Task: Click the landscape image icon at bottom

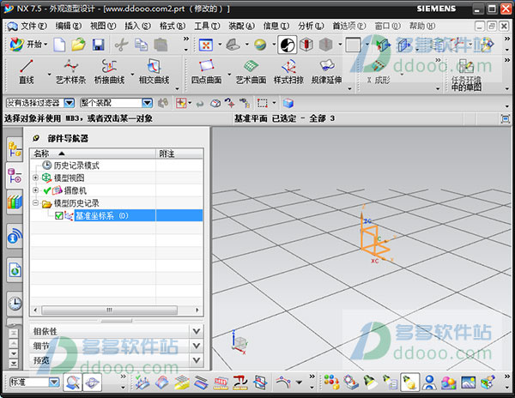Action: (x=468, y=383)
